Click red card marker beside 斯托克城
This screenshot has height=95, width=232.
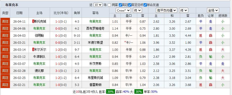pos(33,21)
